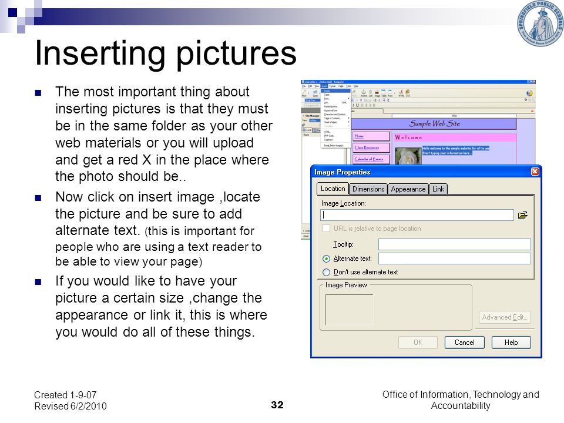Open the Table menu in KompoZer
Viewport: 564px width, 423px height.
tap(341, 86)
